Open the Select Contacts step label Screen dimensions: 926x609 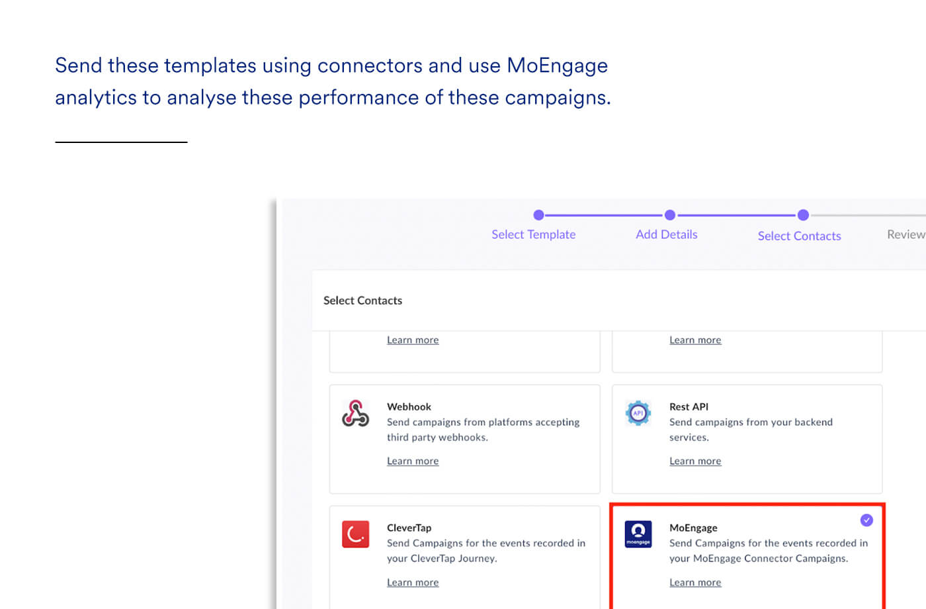coord(799,236)
